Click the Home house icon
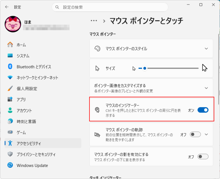Screen dimensions: 220x179 pos(10,45)
